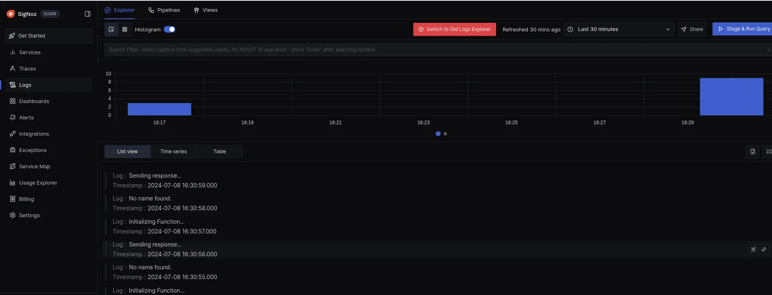Open the Views tab
The image size is (772, 295).
coord(205,10)
